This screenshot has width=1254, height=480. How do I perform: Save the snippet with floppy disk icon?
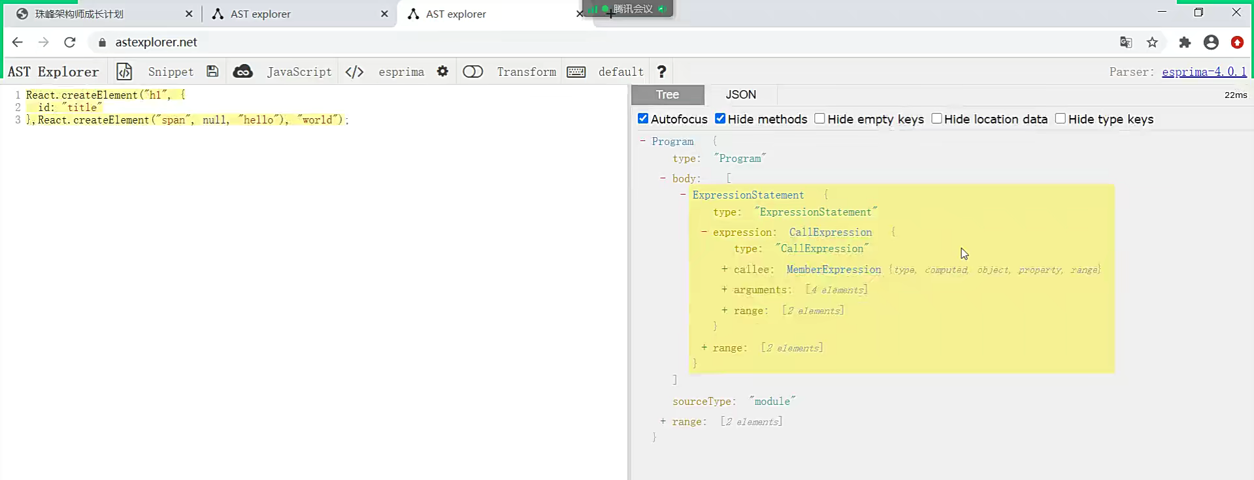click(212, 71)
